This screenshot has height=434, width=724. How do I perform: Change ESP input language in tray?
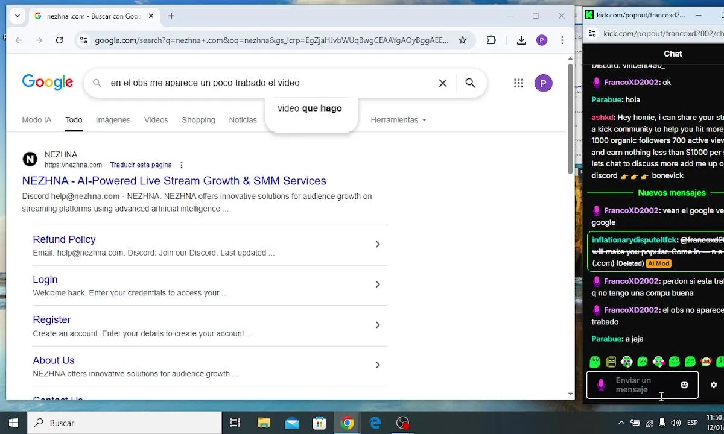pyautogui.click(x=693, y=423)
